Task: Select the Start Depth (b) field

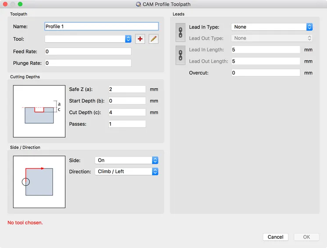Action: 127,101
